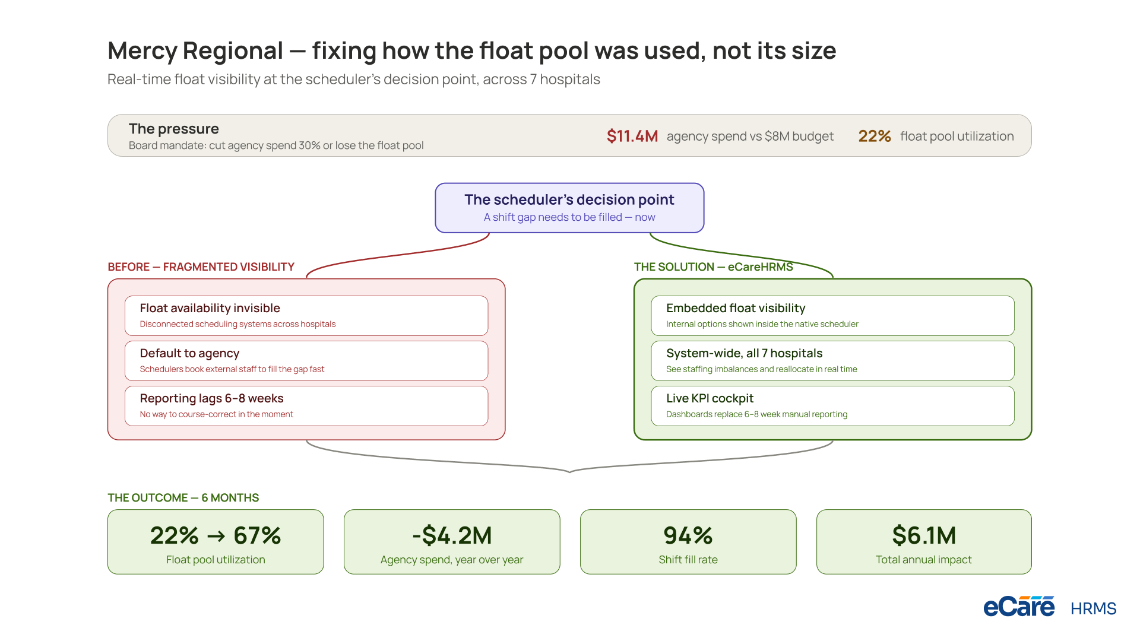The height and width of the screenshot is (641, 1140).
Task: Click 'agency spend vs $8M budget' label
Action: coord(750,137)
